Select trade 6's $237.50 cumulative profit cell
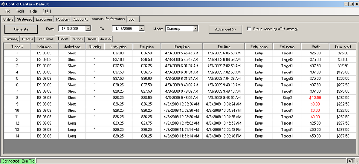The image size is (359, 164). click(343, 85)
